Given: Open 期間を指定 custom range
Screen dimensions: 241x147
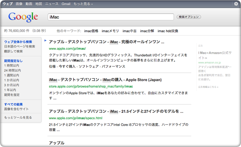Looking at the screenshot, I should pos(12,95).
